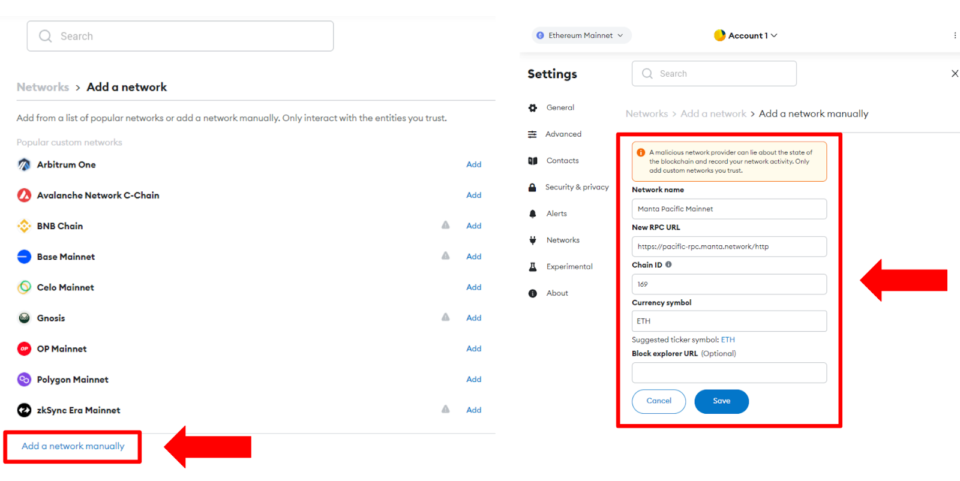Click the Celo Mainnet logo icon
The height and width of the screenshot is (481, 960).
pos(24,287)
